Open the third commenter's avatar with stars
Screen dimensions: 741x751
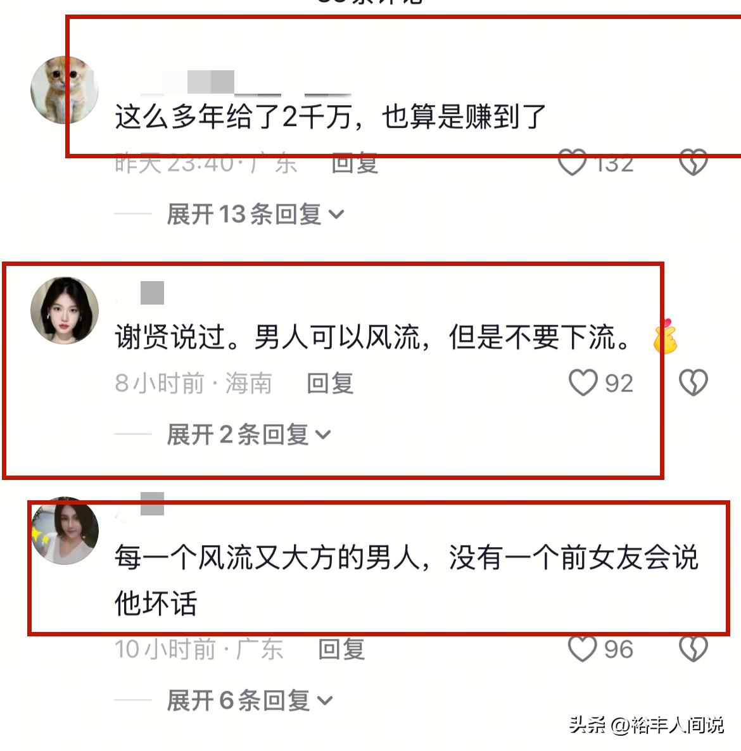tap(65, 531)
